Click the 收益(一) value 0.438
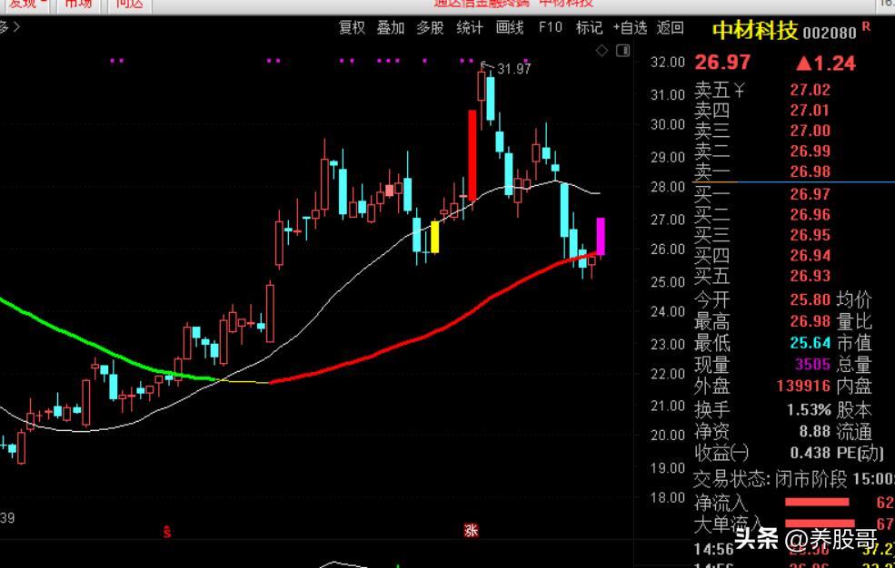Screen dimensions: 895x568 click(810, 453)
